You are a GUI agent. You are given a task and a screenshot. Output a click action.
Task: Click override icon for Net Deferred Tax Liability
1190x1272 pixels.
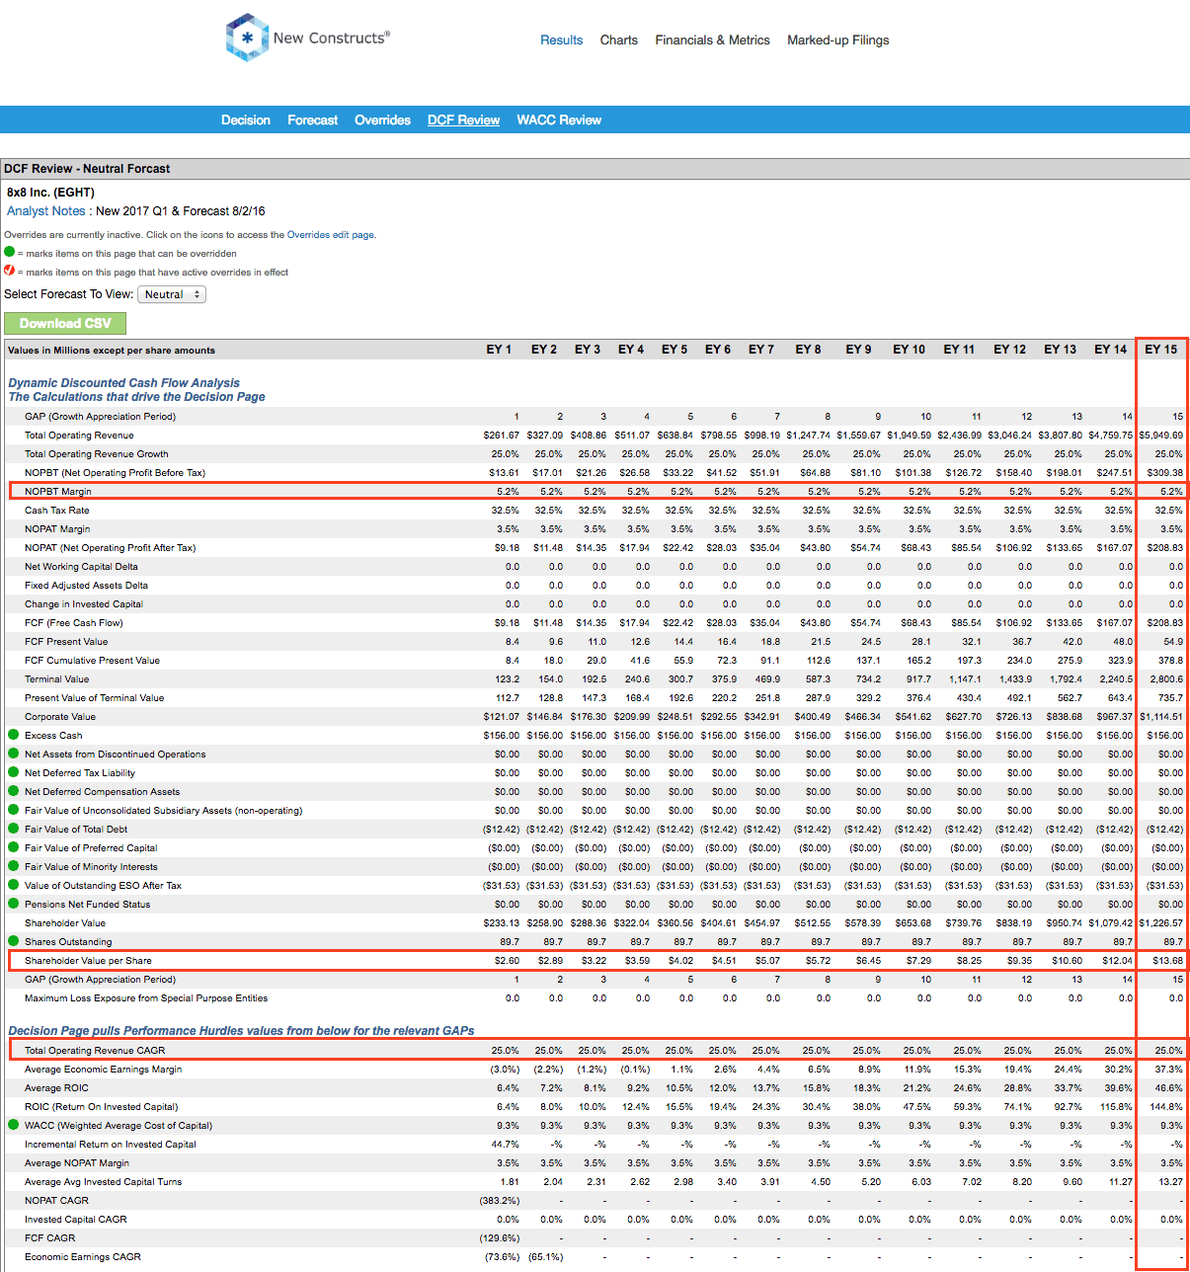click(14, 772)
